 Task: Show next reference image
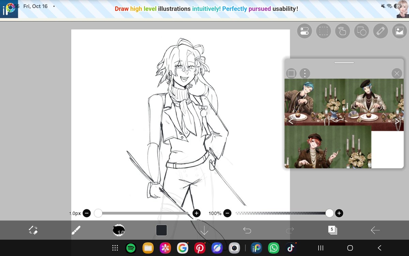[x=397, y=121]
